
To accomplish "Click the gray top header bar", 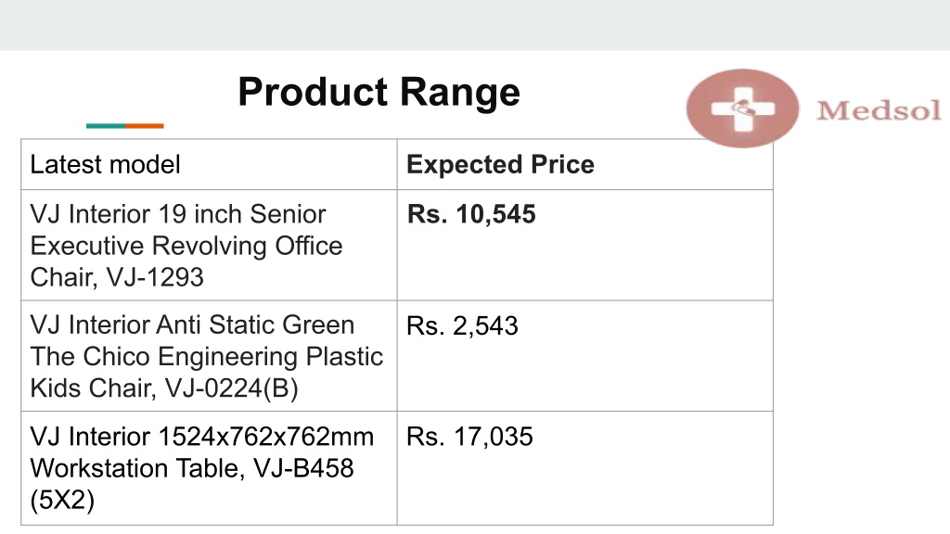I will 475,25.
